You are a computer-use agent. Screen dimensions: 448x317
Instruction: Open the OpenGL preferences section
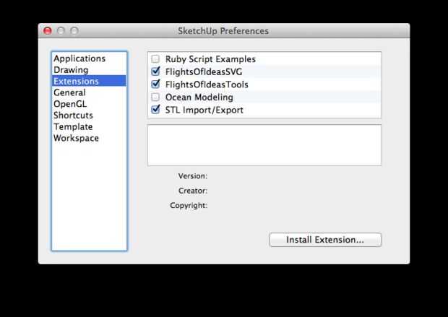tap(70, 104)
